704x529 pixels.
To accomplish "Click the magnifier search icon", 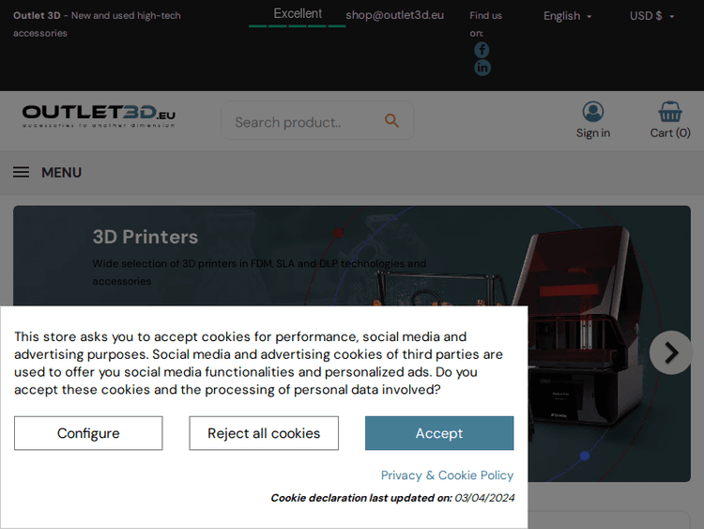I will (x=391, y=121).
